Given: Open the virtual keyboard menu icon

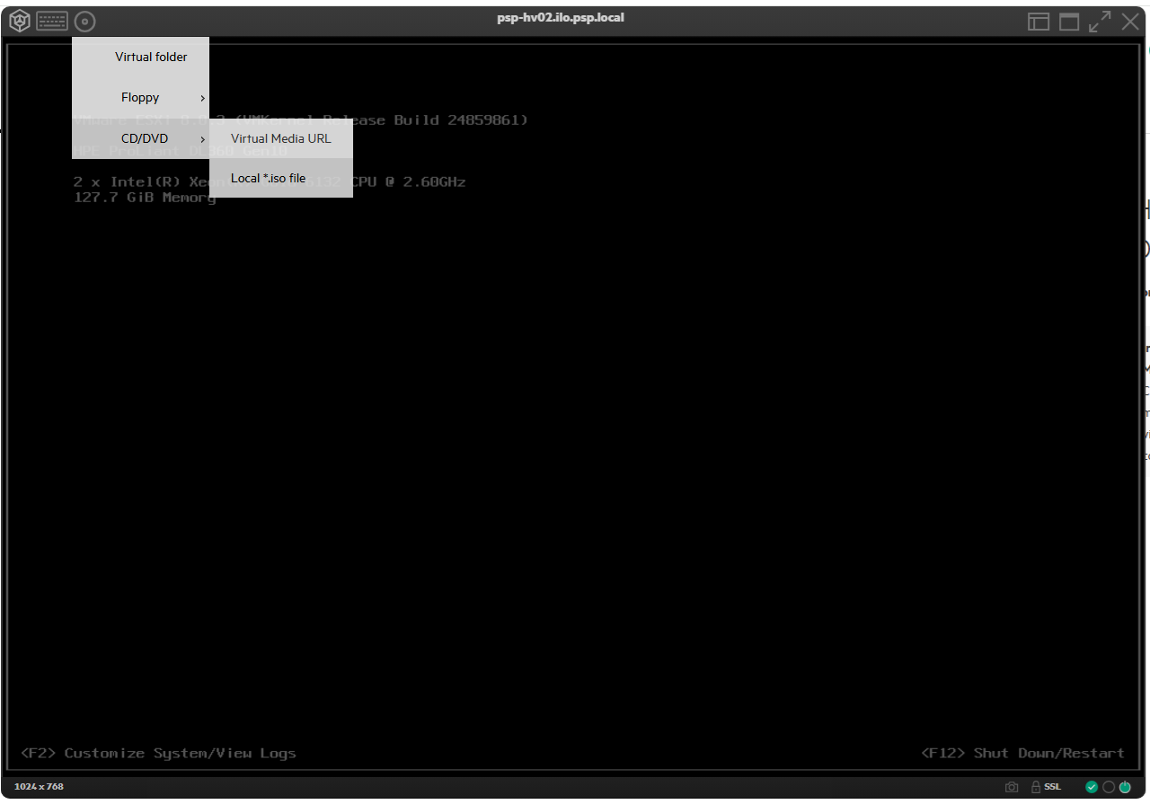Looking at the screenshot, I should tap(52, 22).
